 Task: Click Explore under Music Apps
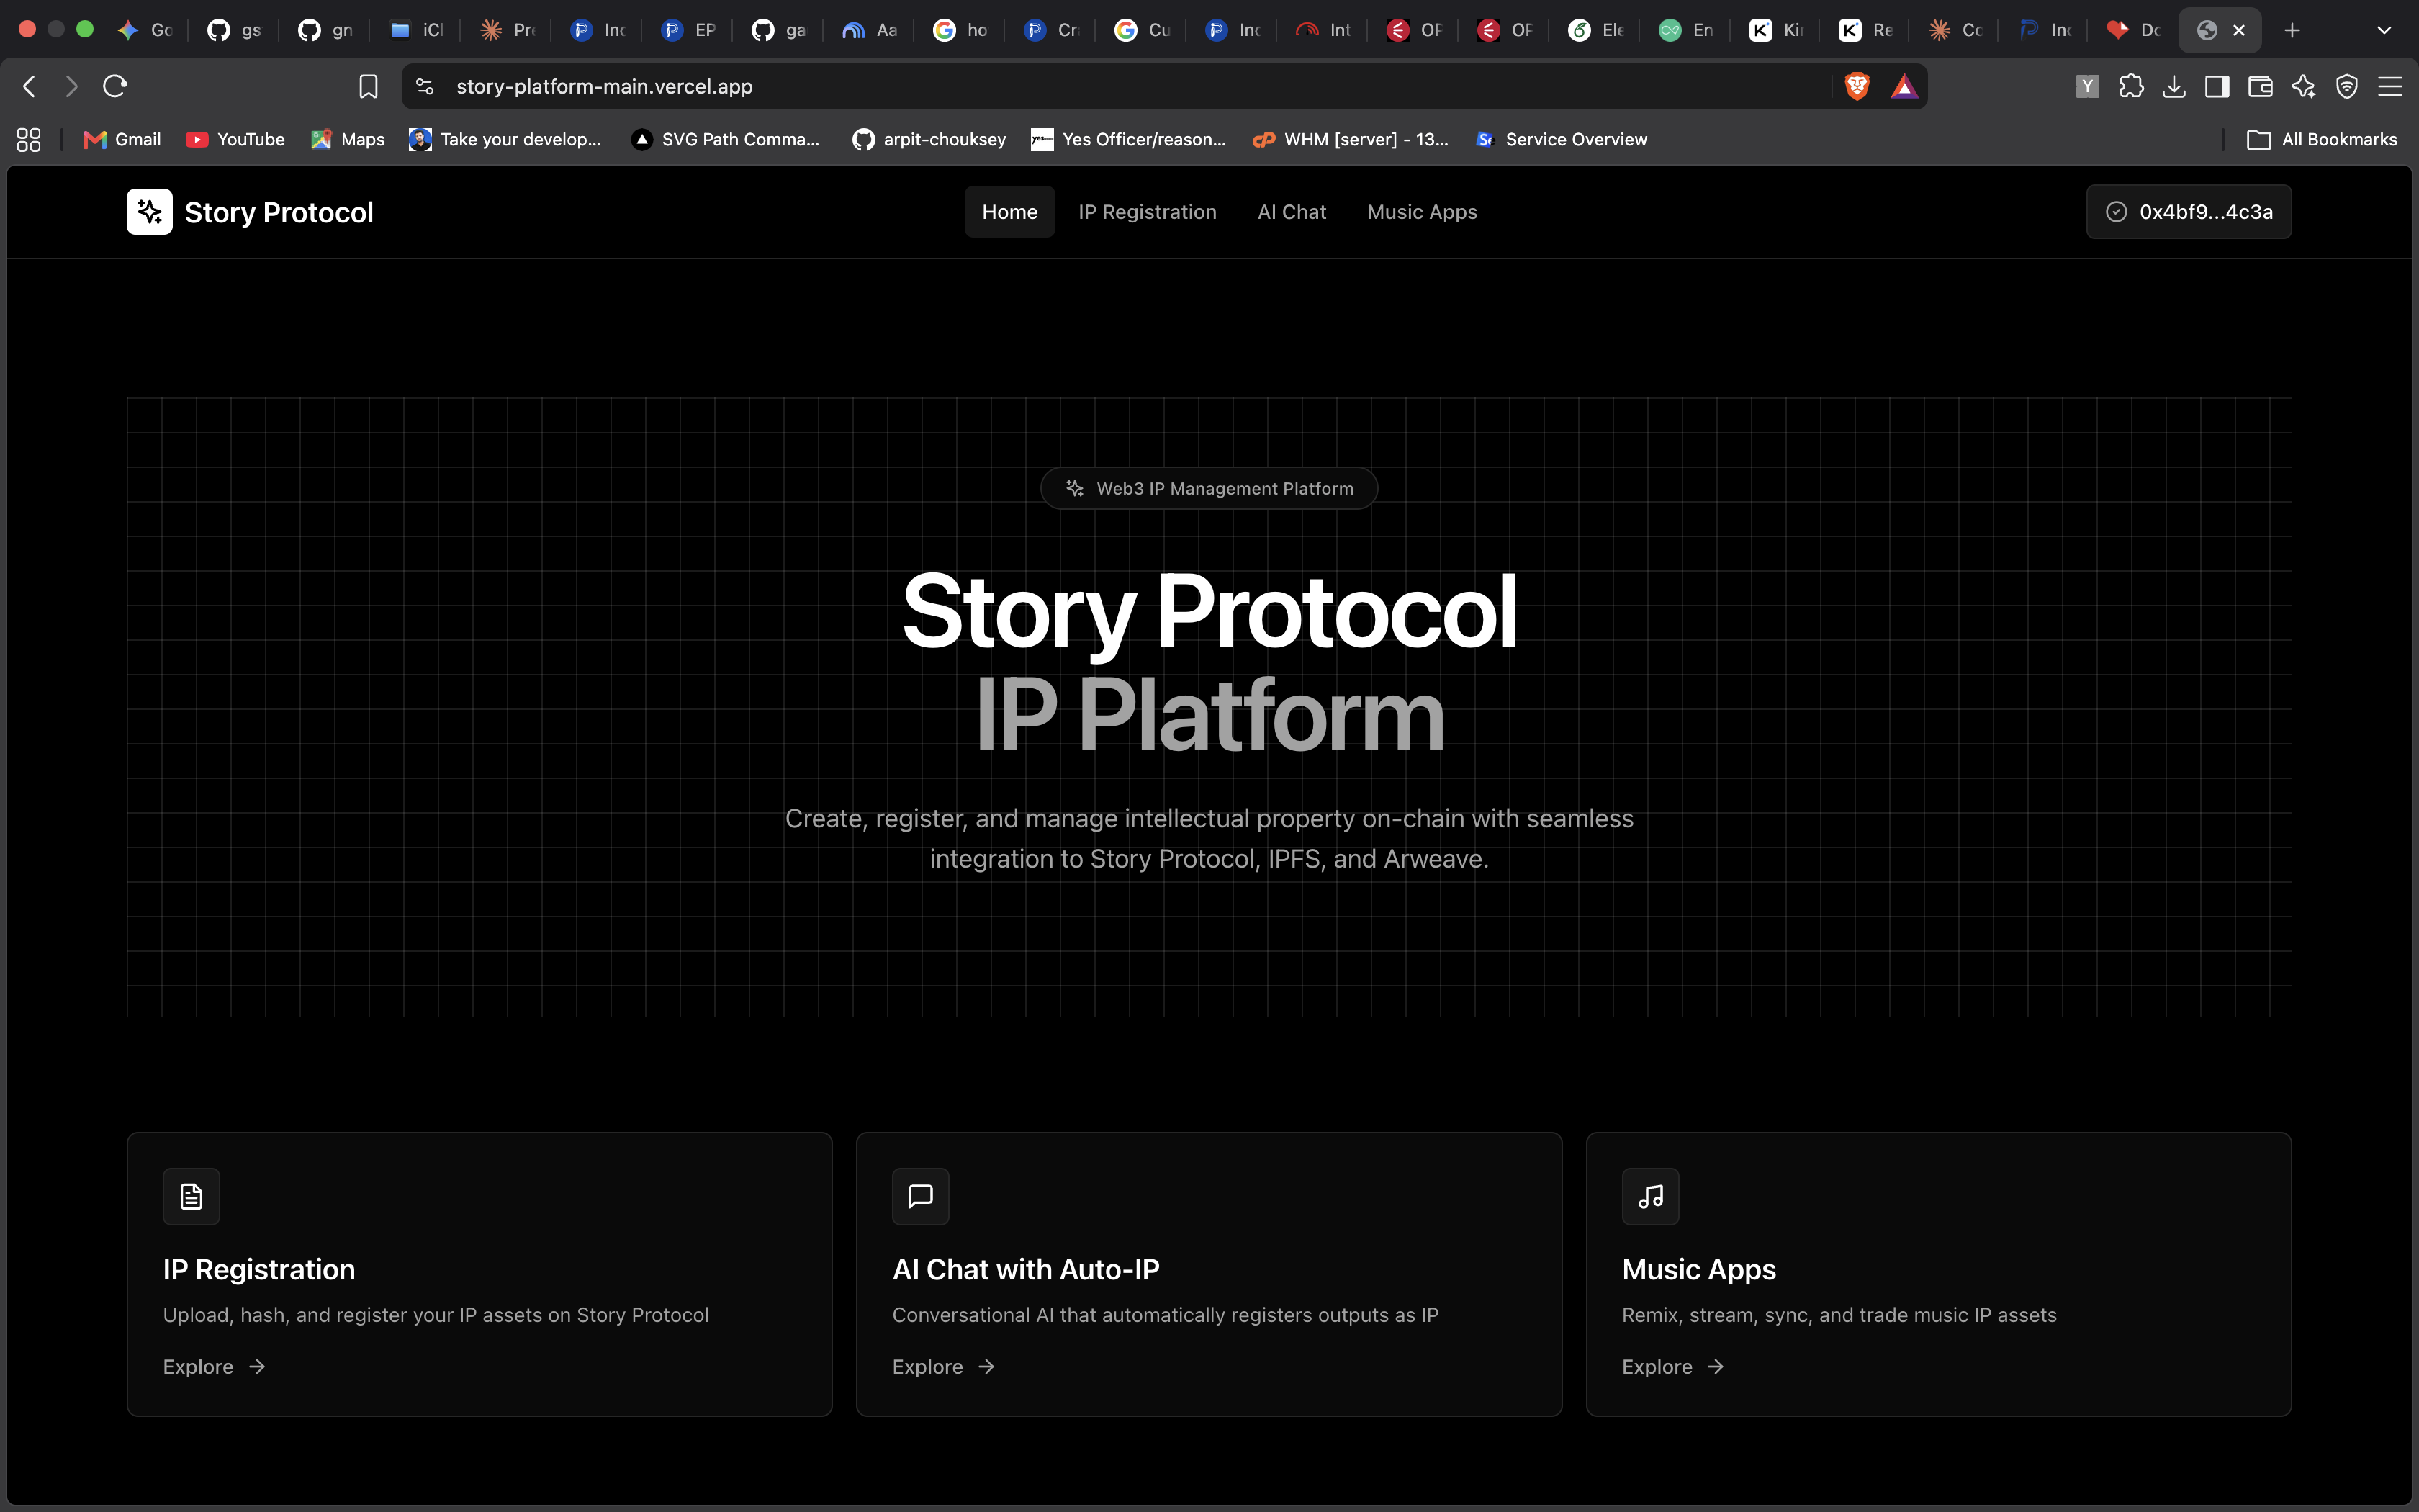coord(1673,1367)
